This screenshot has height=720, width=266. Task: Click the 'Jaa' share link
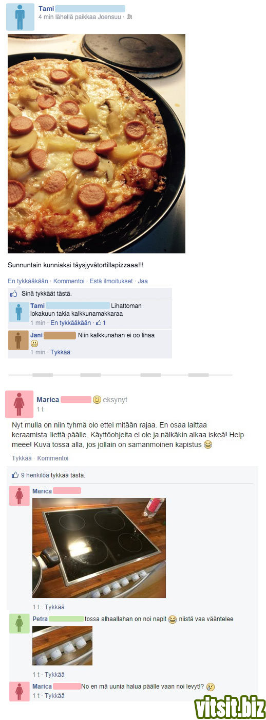(143, 281)
